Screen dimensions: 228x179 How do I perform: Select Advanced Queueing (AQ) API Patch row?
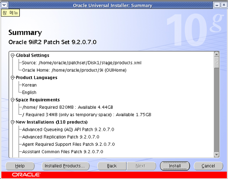tap(68, 129)
